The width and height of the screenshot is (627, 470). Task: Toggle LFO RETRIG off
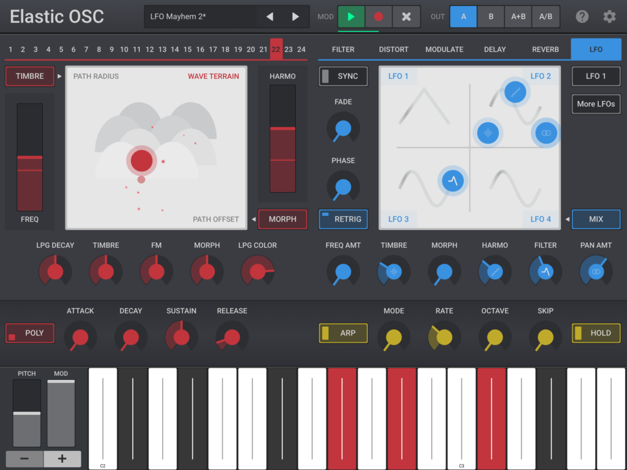[x=343, y=219]
